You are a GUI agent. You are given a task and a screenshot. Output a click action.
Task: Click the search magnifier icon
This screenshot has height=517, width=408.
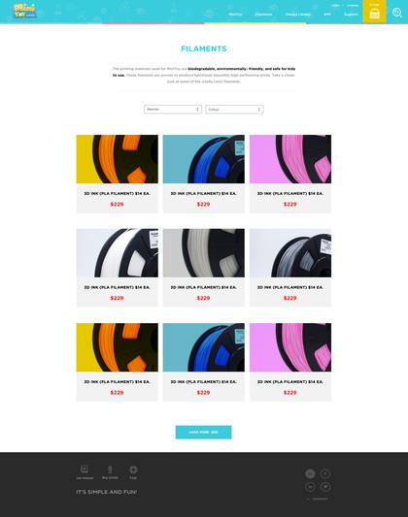tap(397, 13)
